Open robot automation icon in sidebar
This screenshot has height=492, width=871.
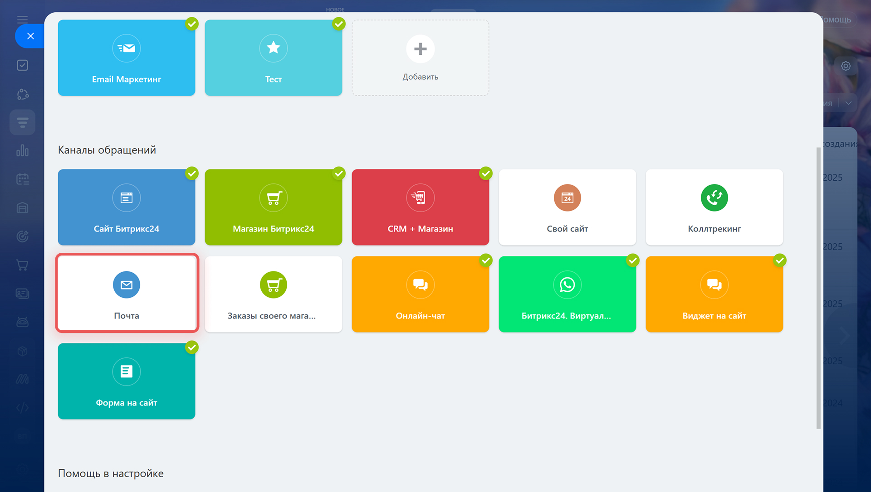point(22,322)
